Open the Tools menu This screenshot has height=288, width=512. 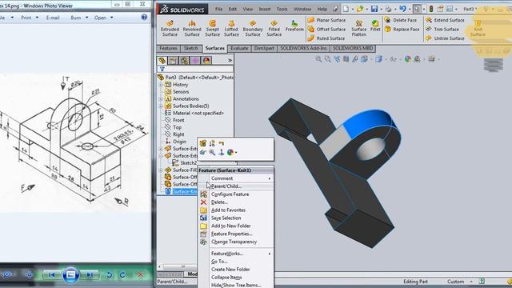(x=282, y=9)
